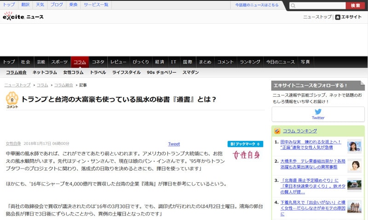Click the コラム ランキング header icon
The width and height of the screenshot is (368, 220).
277,131
